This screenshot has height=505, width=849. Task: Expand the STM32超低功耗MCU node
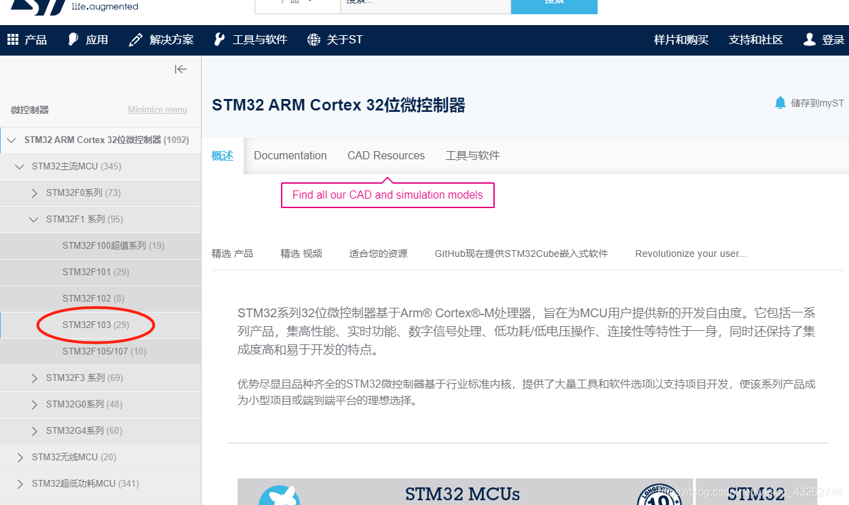pos(20,484)
